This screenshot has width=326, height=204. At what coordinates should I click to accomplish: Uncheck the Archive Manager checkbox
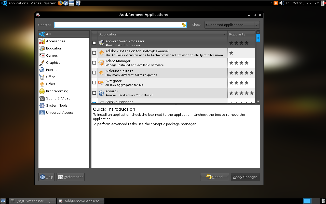(94, 103)
